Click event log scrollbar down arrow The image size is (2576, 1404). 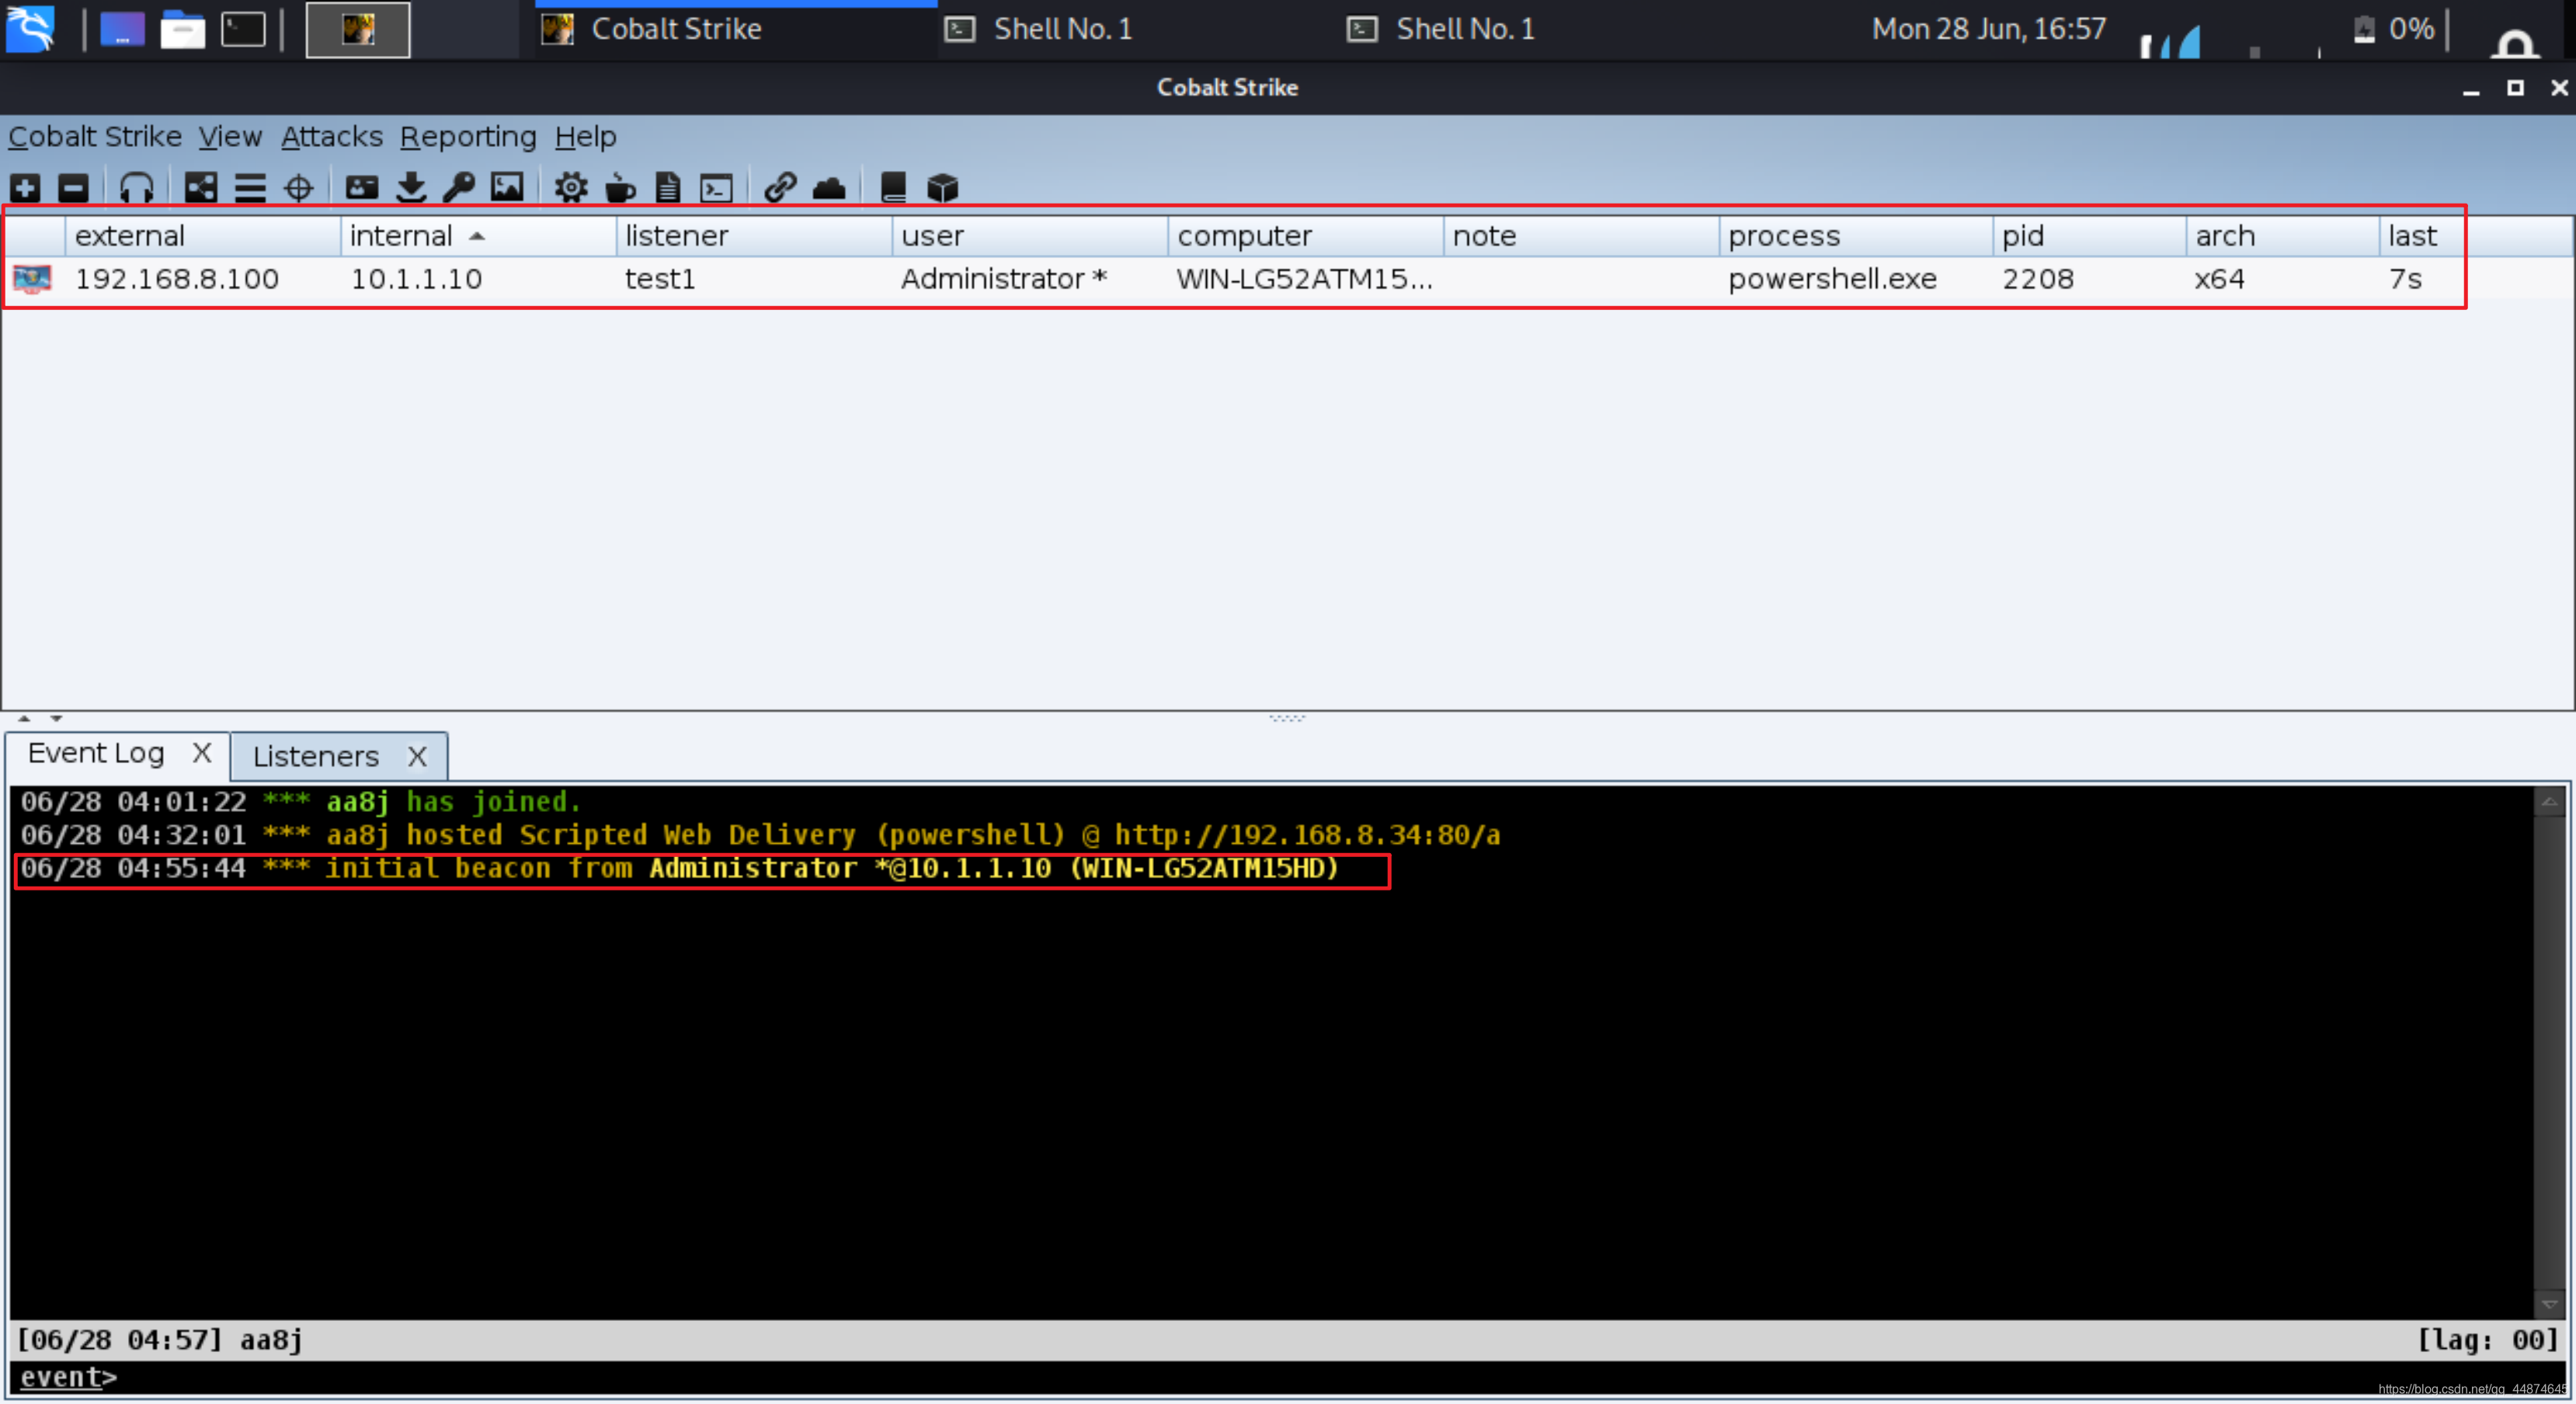click(2549, 1304)
